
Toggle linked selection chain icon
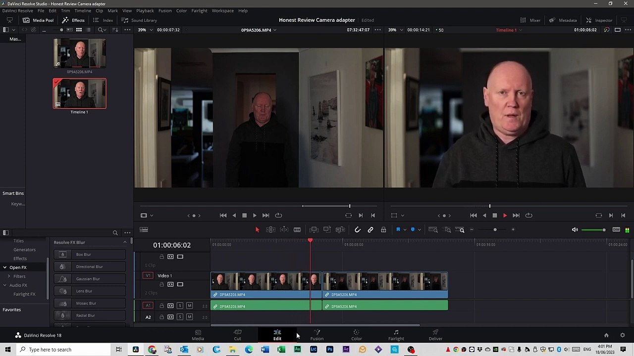pos(370,229)
